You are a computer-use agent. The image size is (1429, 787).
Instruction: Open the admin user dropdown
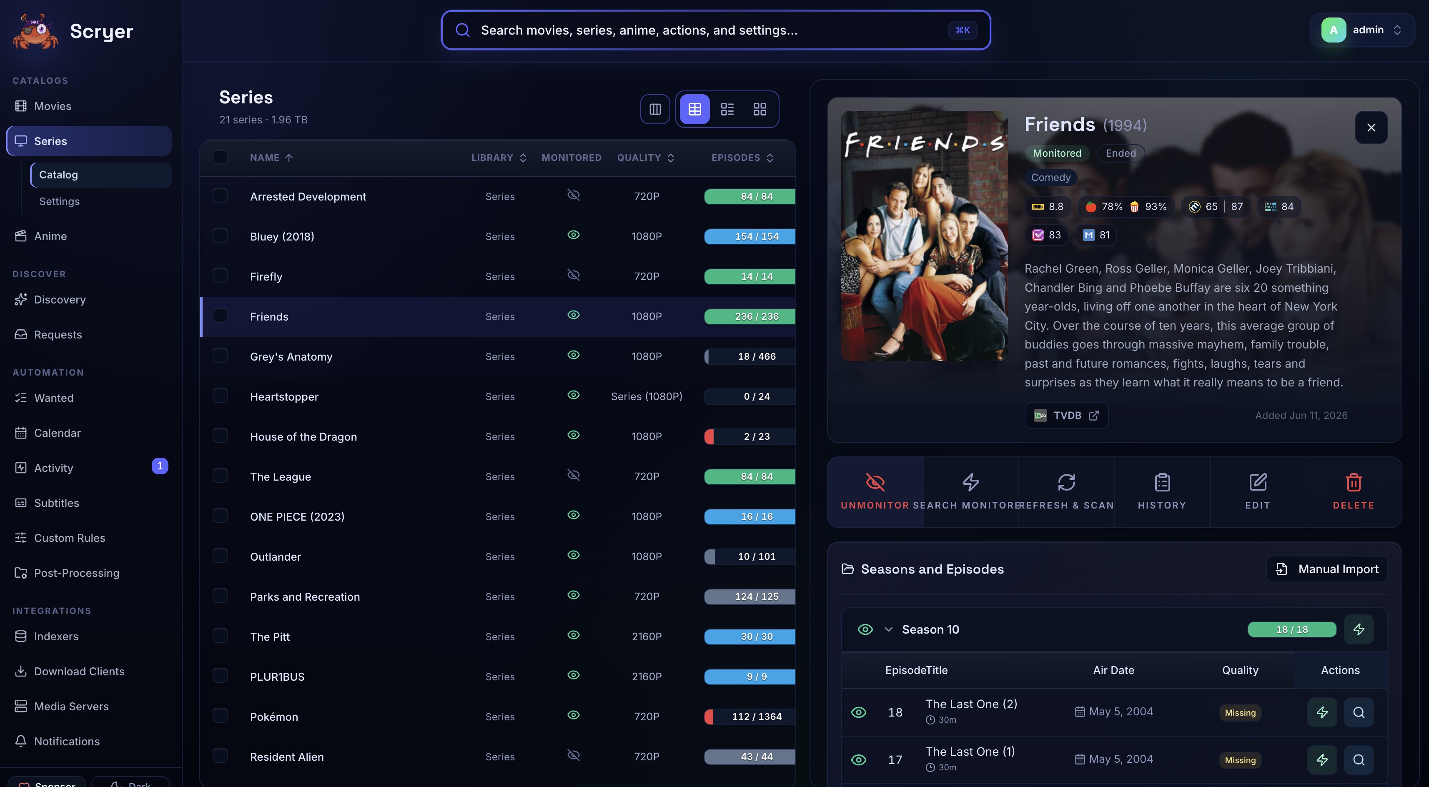(x=1362, y=30)
